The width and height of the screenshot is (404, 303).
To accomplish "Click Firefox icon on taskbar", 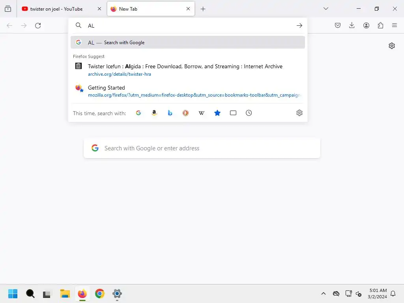I will (82, 294).
